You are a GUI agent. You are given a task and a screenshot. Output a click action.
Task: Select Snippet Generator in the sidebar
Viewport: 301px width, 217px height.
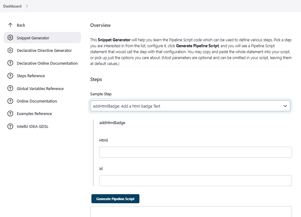click(x=33, y=38)
